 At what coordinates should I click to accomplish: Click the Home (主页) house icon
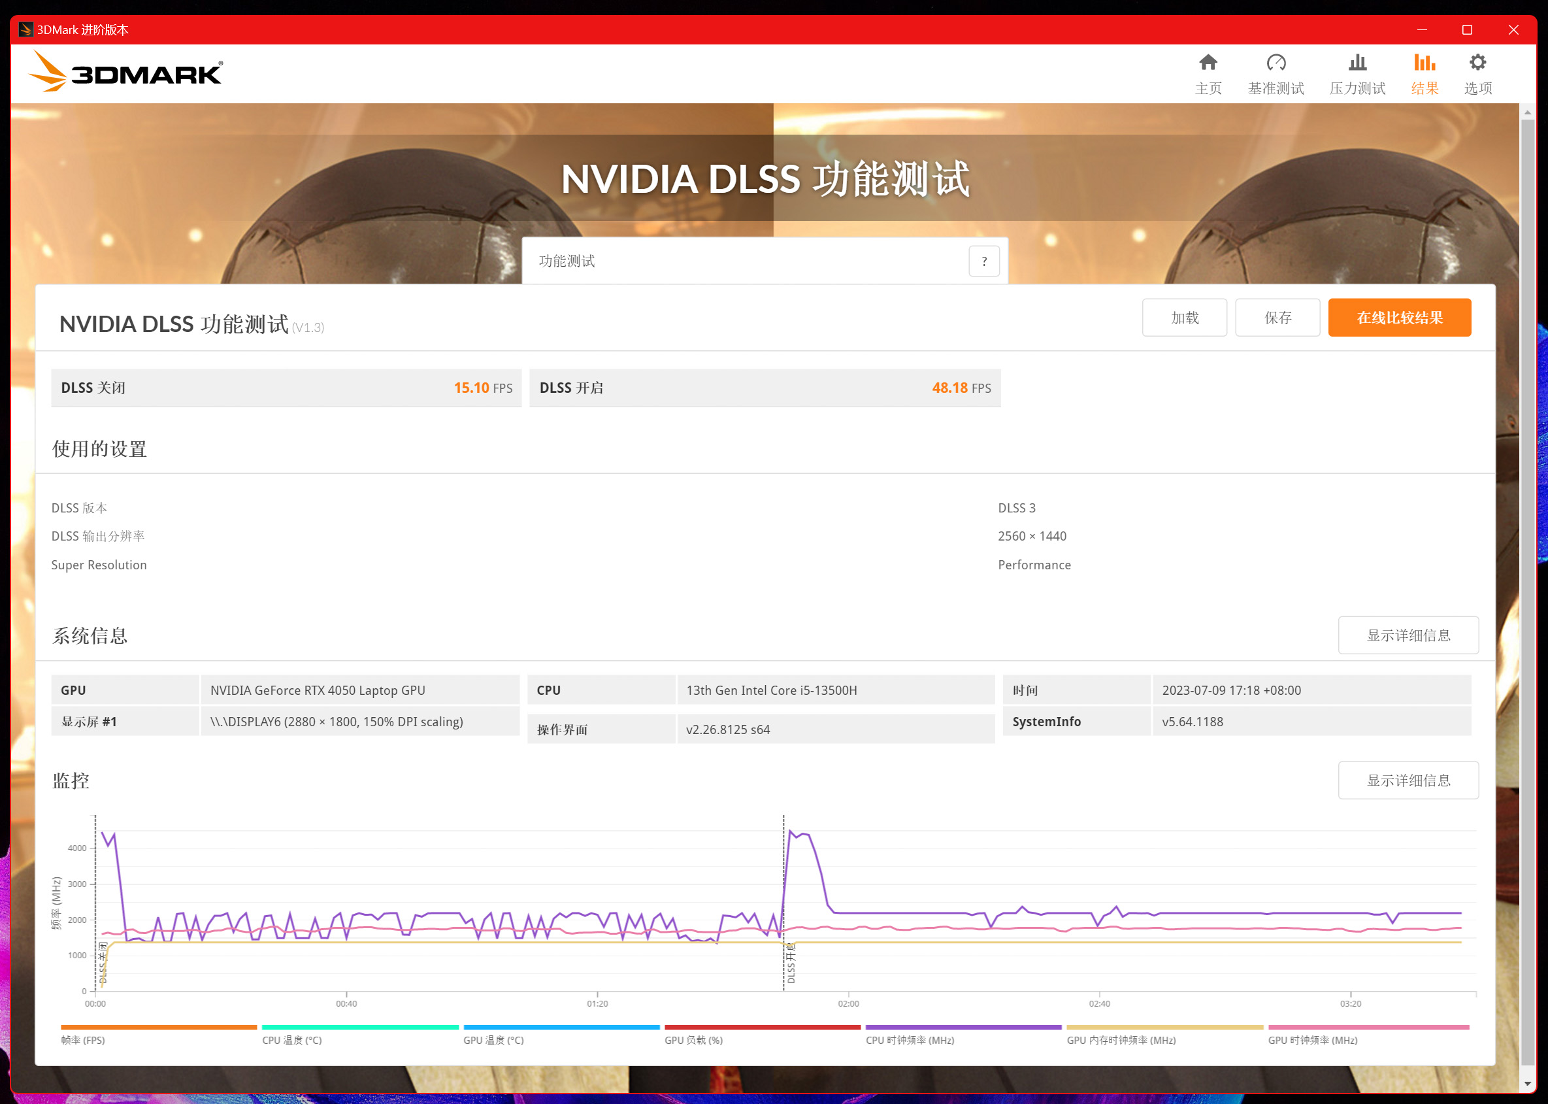pos(1208,63)
